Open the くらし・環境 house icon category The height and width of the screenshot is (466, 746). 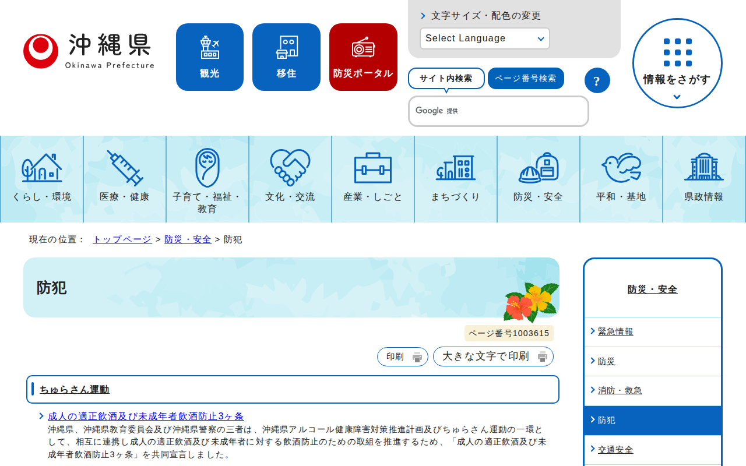click(42, 179)
